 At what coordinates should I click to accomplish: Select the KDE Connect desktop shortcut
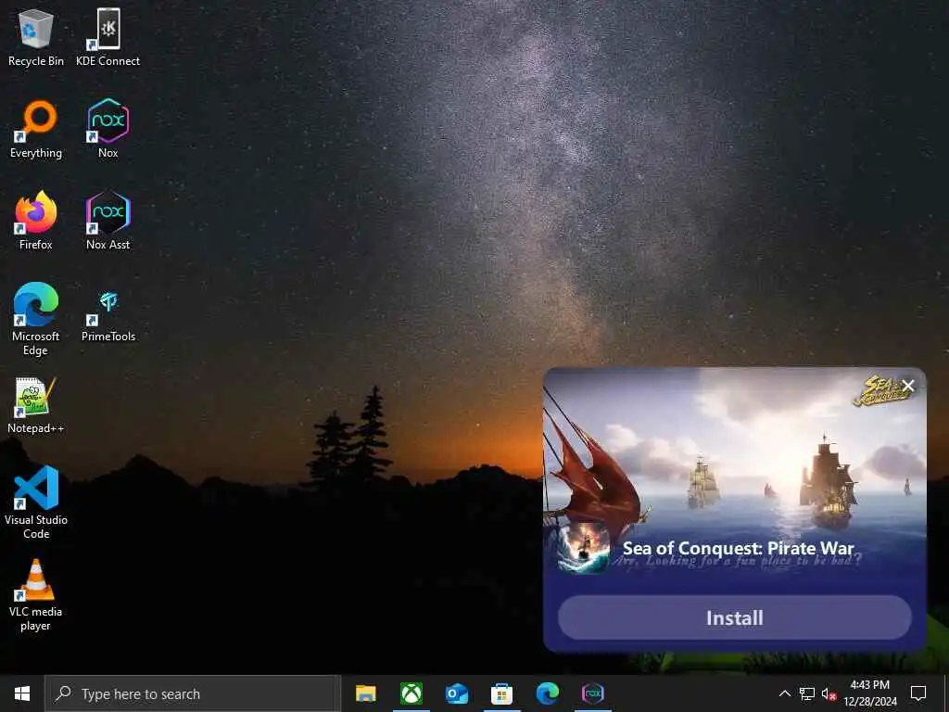point(108,38)
